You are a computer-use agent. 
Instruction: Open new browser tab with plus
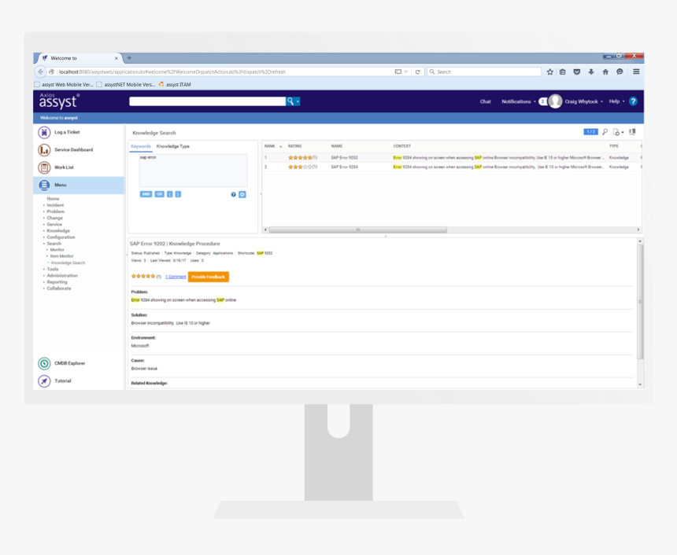(x=129, y=58)
